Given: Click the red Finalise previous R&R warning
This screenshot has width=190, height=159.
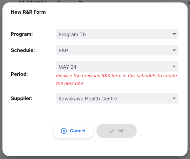Looking at the screenshot, I should click(116, 80).
